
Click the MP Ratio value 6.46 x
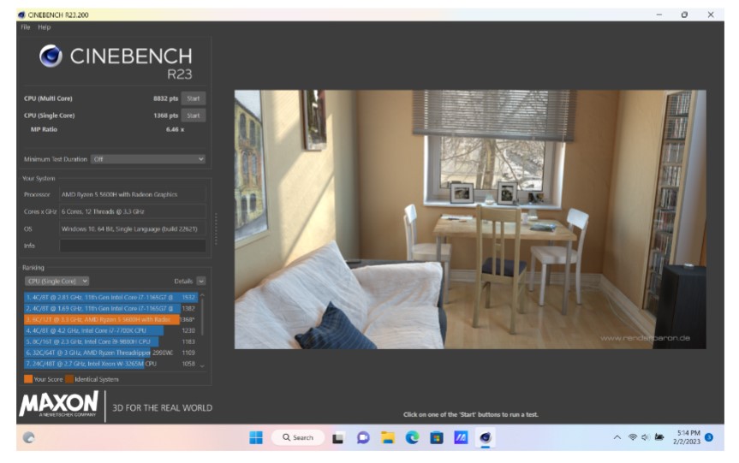175,129
